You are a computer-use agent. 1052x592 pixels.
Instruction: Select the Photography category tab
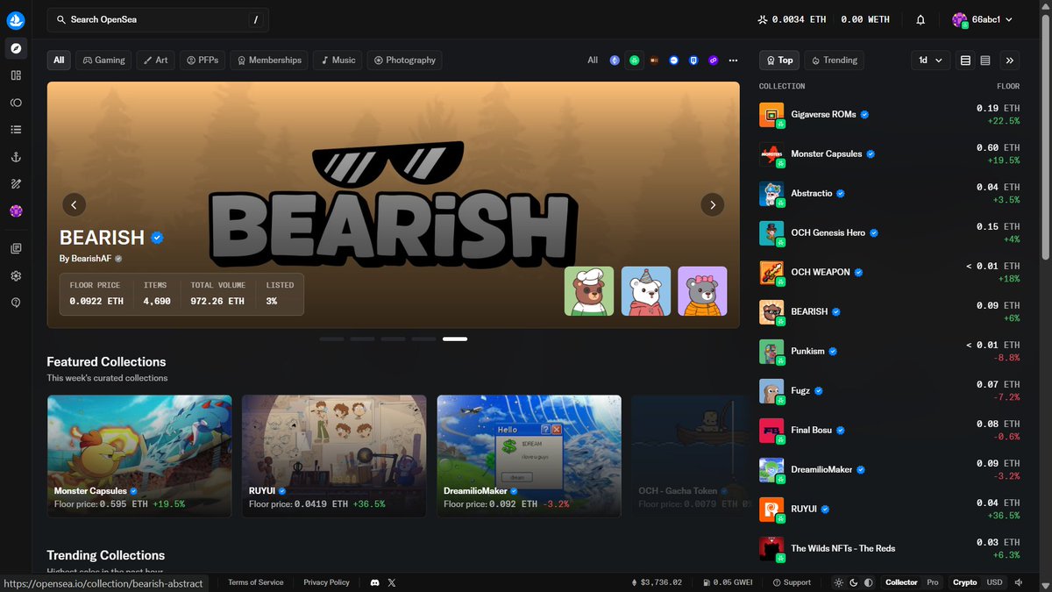click(x=405, y=61)
